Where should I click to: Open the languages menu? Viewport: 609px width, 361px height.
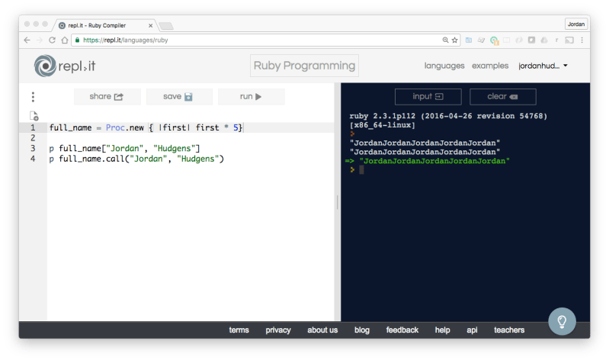pyautogui.click(x=444, y=66)
